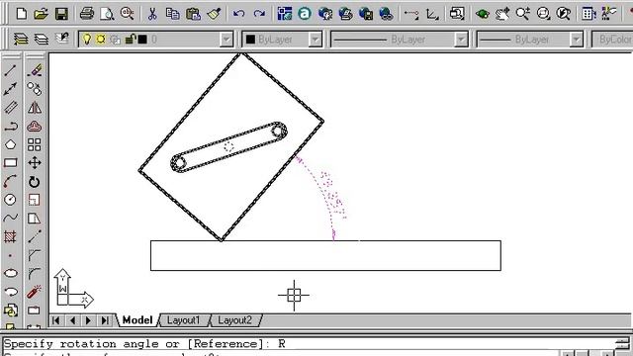Select the Line tool
The width and height of the screenshot is (633, 356).
click(10, 70)
